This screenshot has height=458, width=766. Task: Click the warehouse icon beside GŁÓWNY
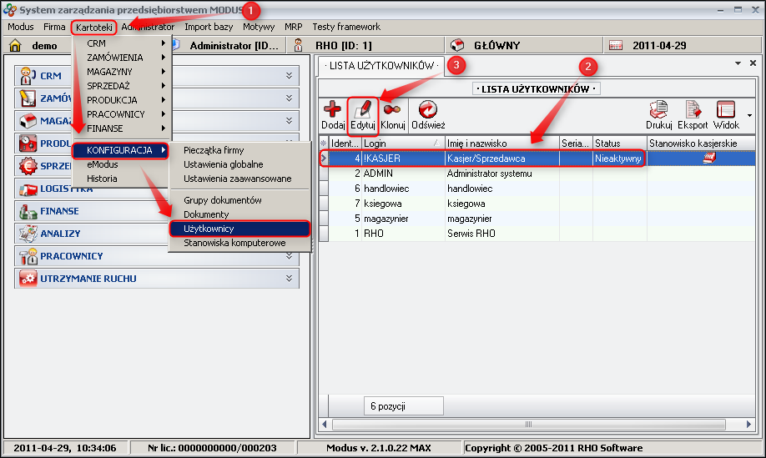[457, 45]
